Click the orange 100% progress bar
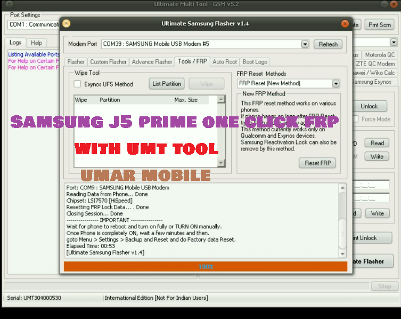401x319 pixels. (206, 267)
